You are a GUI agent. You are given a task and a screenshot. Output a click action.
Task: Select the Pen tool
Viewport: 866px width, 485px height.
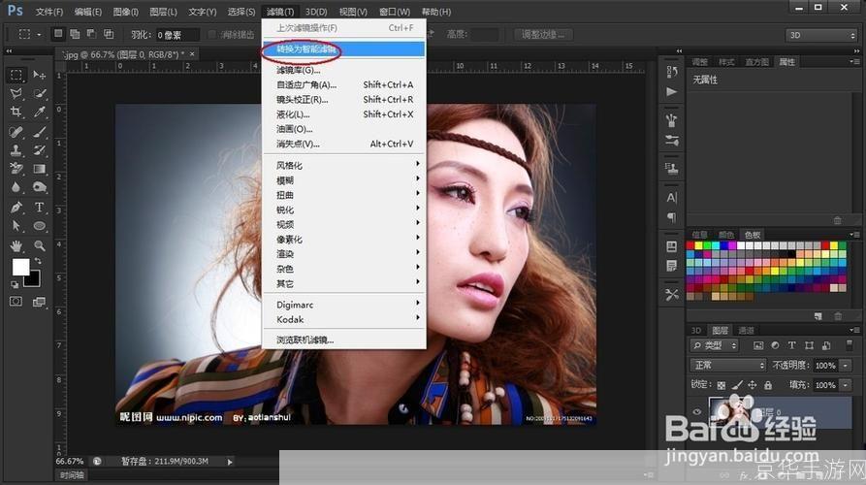16,208
